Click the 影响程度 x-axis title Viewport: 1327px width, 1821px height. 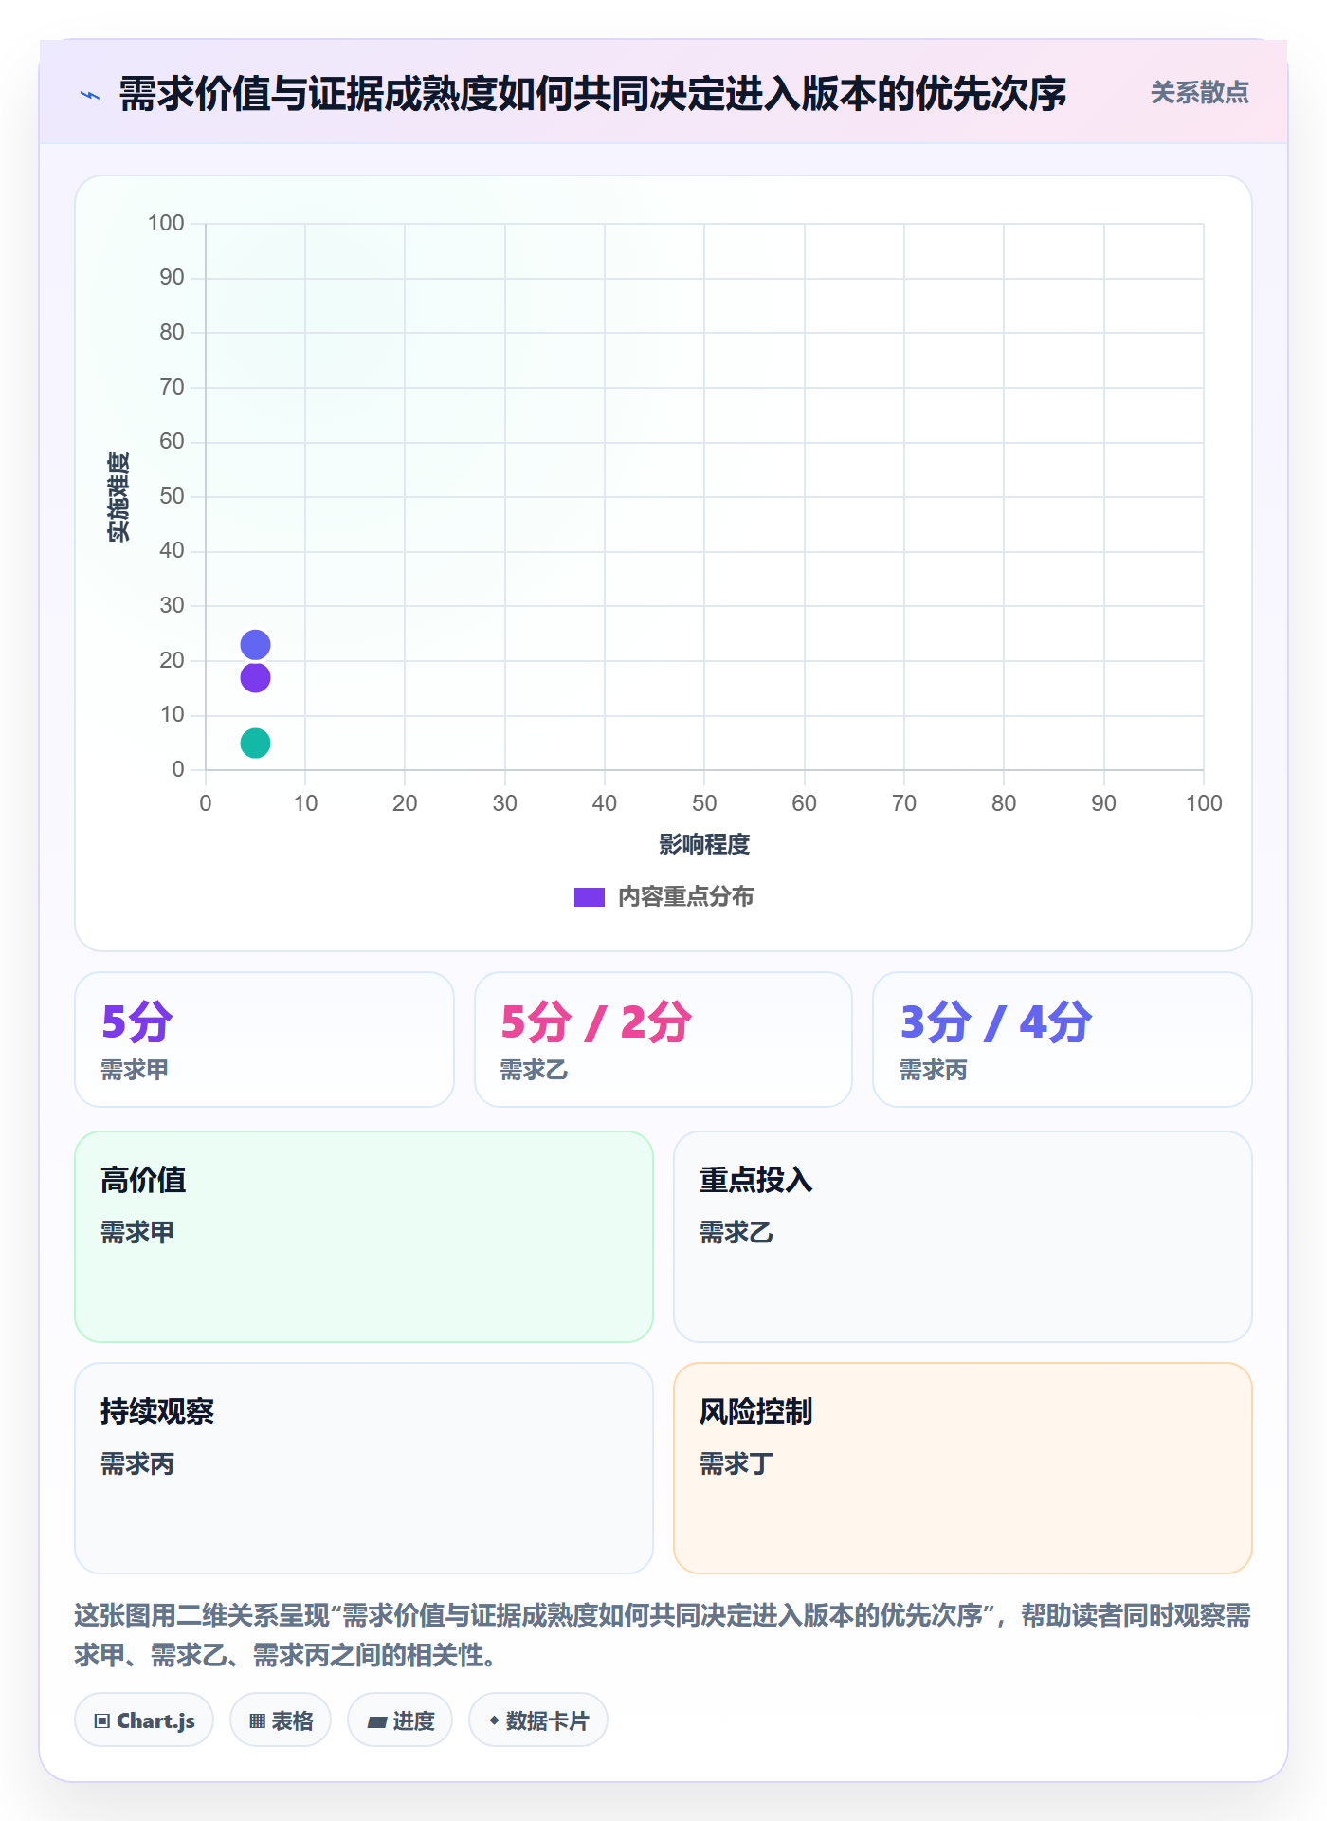click(x=704, y=844)
